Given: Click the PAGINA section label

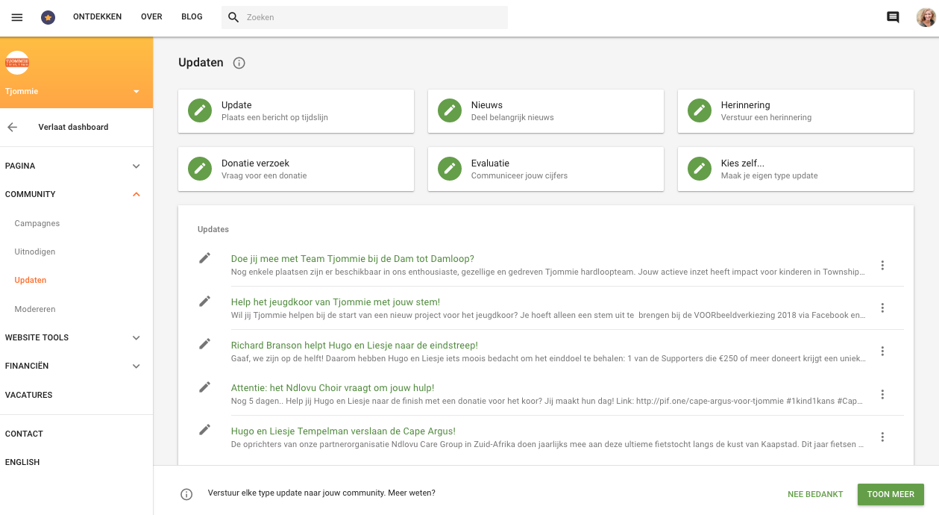Looking at the screenshot, I should [20, 166].
